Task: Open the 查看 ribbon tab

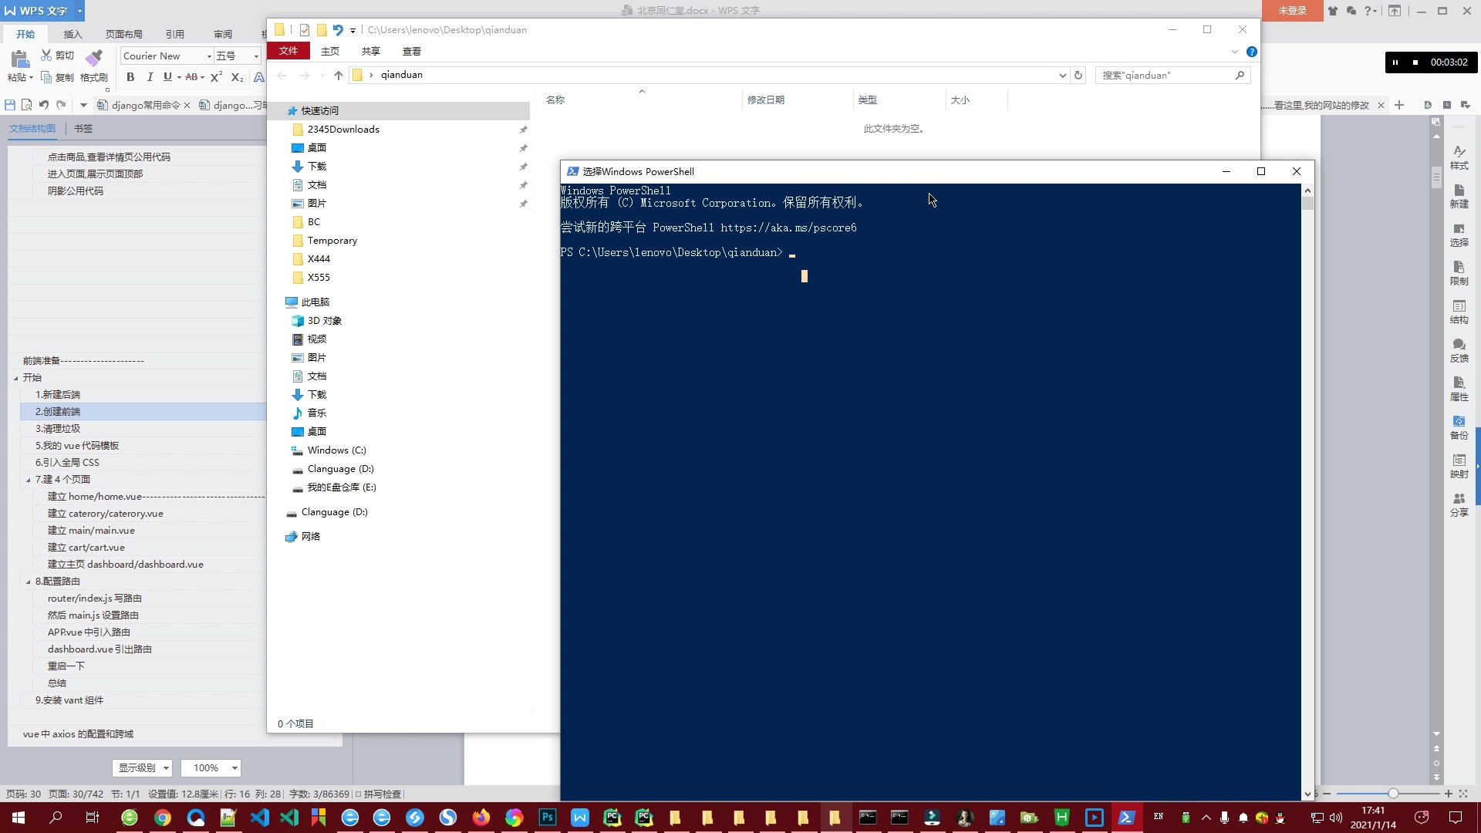Action: [x=411, y=51]
